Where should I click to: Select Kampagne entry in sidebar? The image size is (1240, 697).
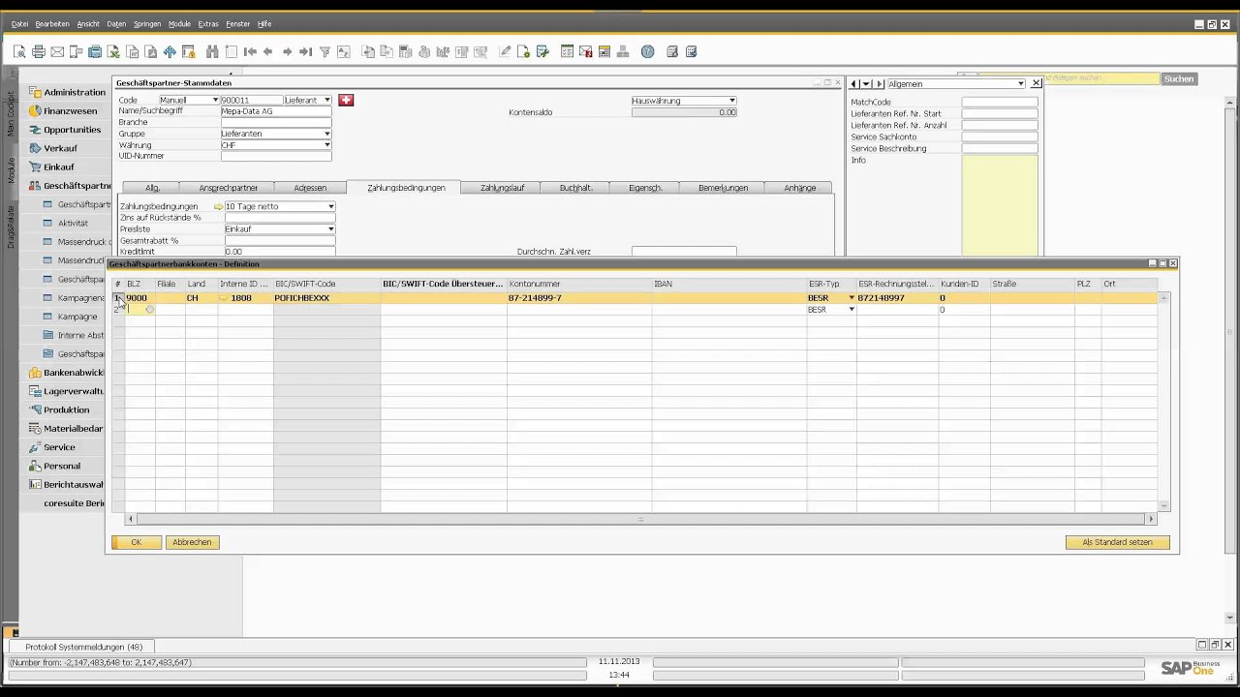77,317
